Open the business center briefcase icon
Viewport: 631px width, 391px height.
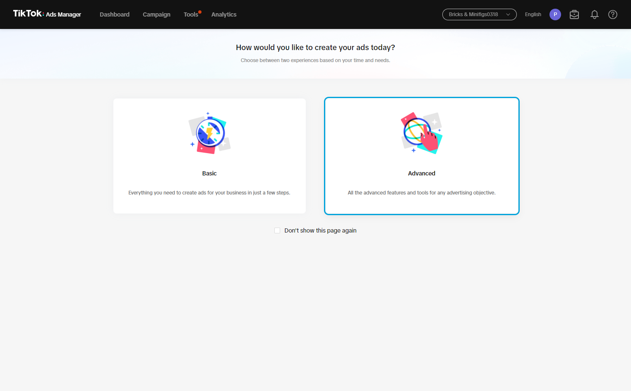(x=574, y=14)
